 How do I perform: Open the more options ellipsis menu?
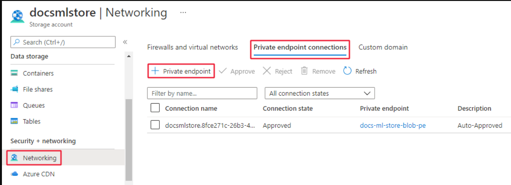[x=183, y=13]
